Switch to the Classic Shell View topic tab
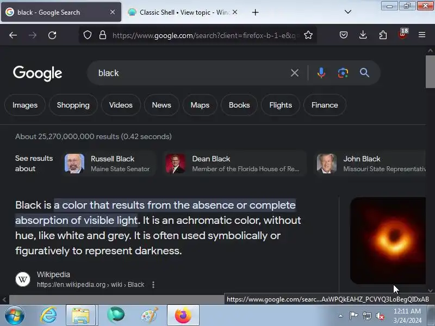This screenshot has height=326, width=435. (183, 12)
